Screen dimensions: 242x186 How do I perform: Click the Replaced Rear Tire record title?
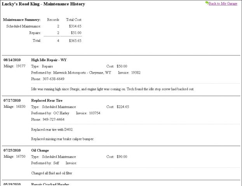[47, 100]
